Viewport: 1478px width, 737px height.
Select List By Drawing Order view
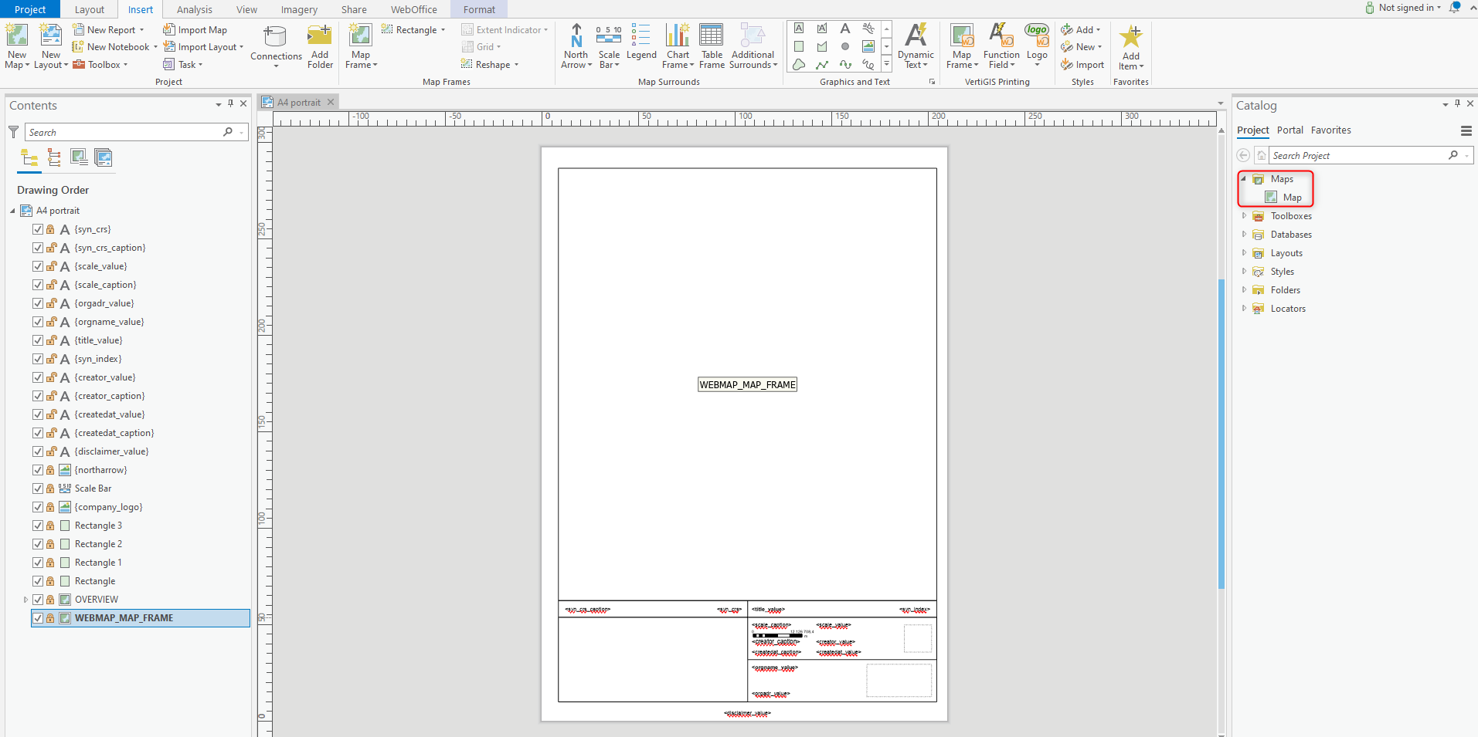[29, 158]
